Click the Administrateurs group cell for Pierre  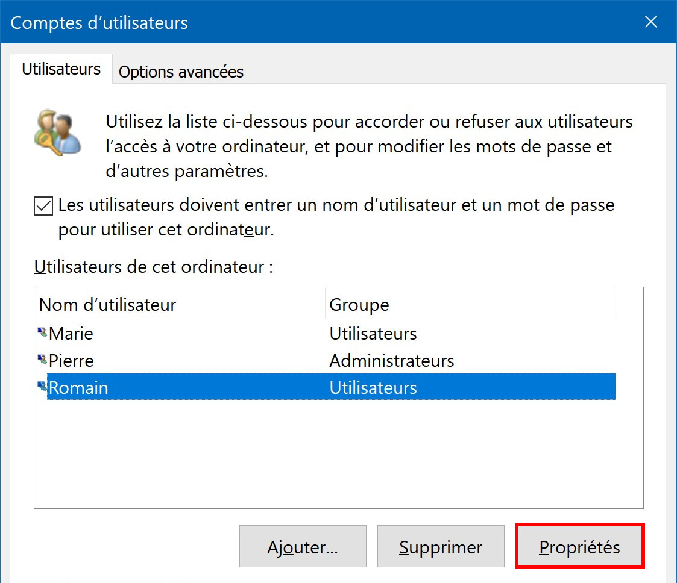[392, 361]
